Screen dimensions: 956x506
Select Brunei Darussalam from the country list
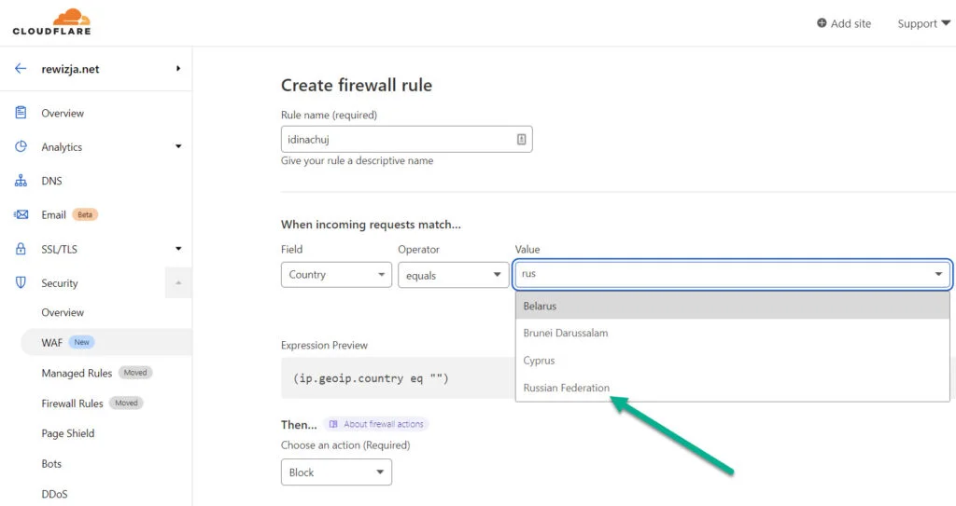pos(732,333)
